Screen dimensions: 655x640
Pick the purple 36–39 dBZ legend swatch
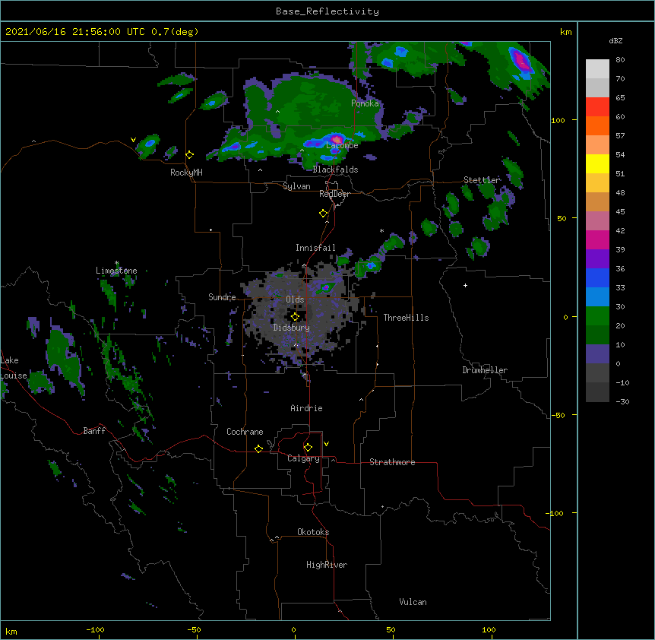pyautogui.click(x=597, y=259)
